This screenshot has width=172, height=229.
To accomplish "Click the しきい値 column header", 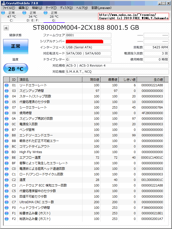I will [128, 80].
